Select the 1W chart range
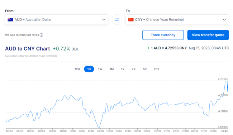 pos(100,69)
